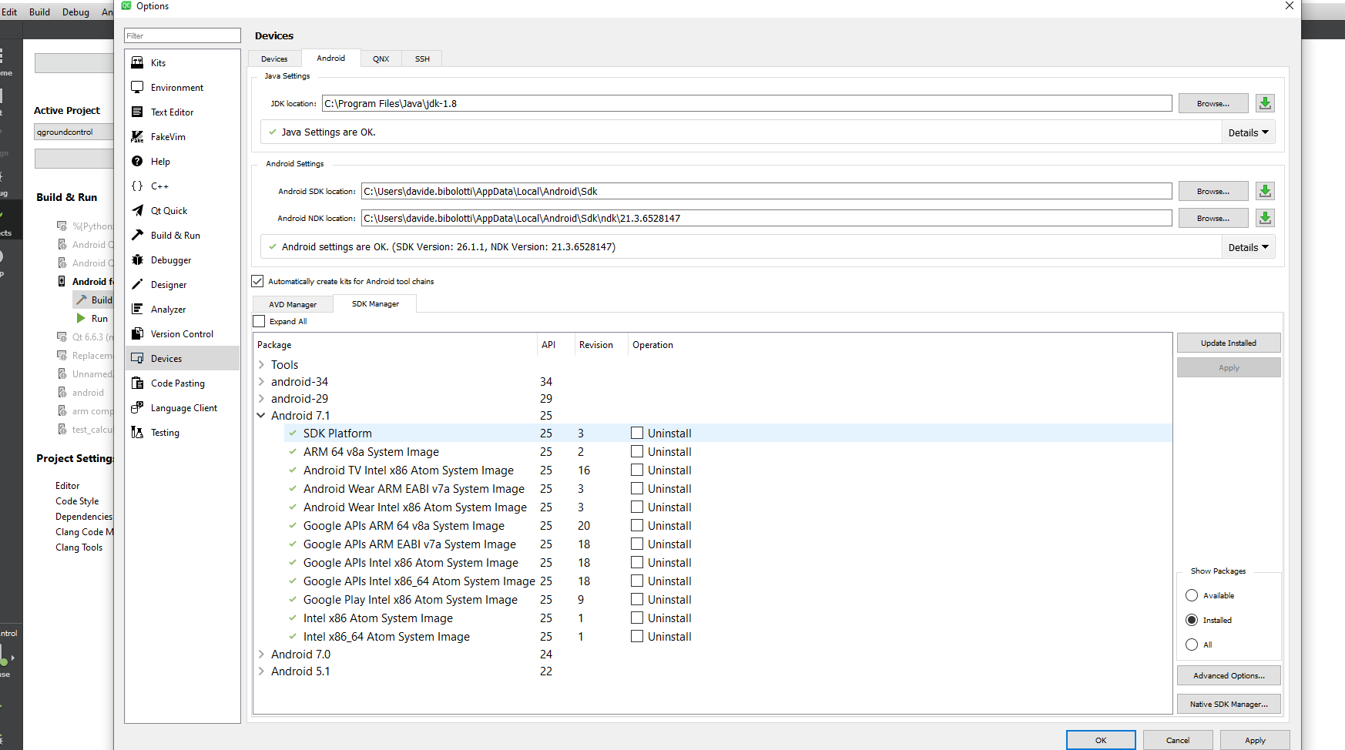Expand the android-34 package tree node
The image size is (1345, 750).
(262, 381)
